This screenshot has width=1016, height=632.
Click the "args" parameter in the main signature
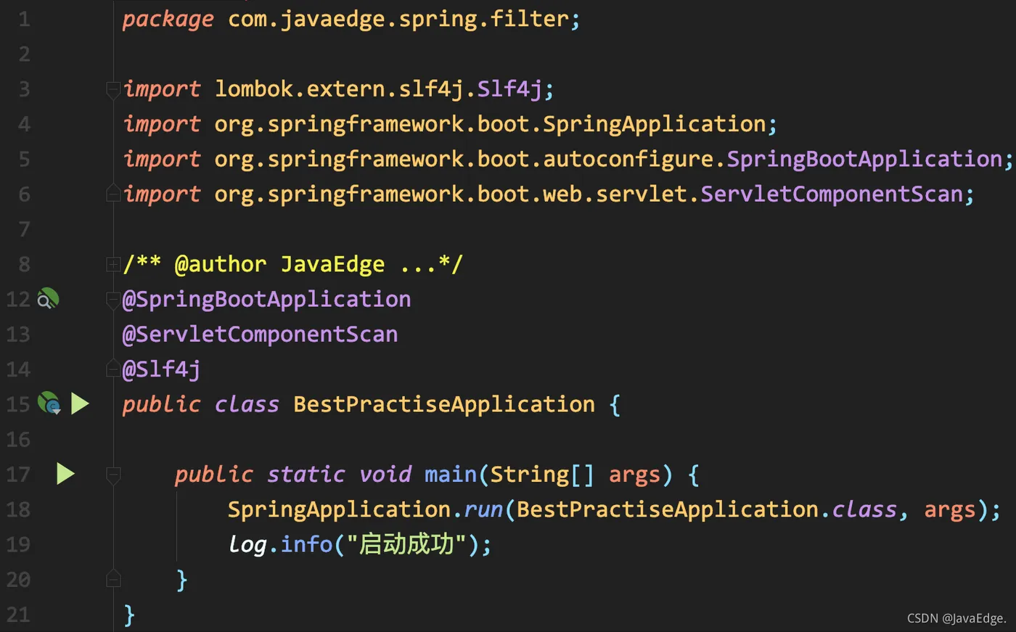[634, 475]
